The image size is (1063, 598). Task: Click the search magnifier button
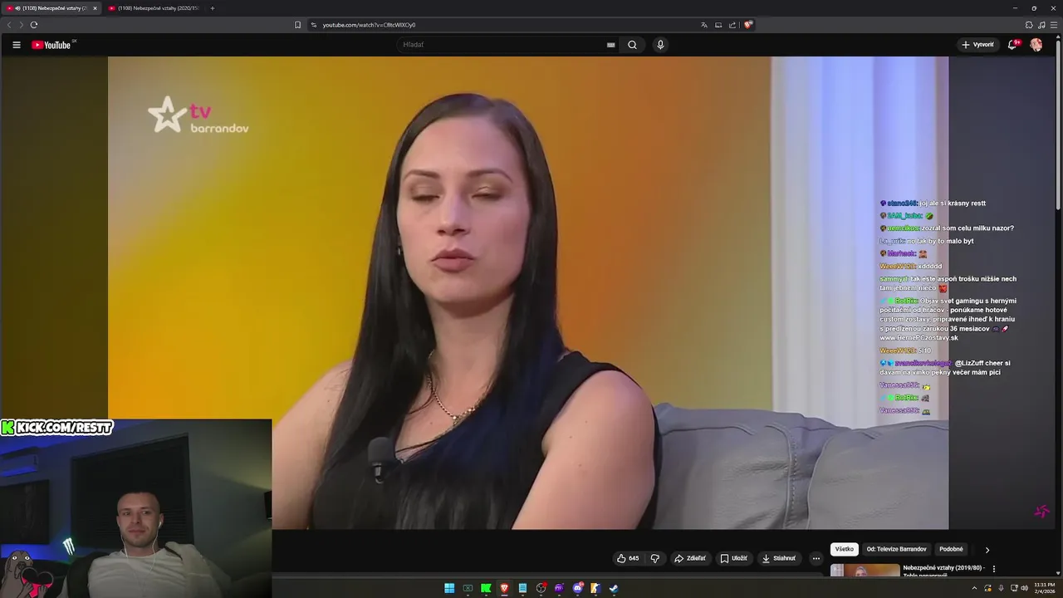[x=632, y=45]
